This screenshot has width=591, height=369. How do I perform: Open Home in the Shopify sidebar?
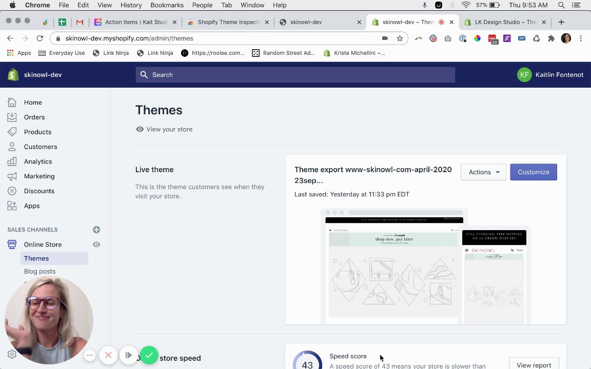pyautogui.click(x=33, y=102)
